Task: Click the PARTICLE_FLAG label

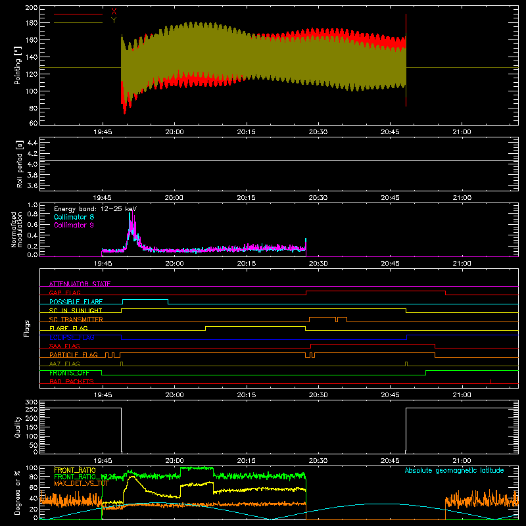Action: point(74,355)
